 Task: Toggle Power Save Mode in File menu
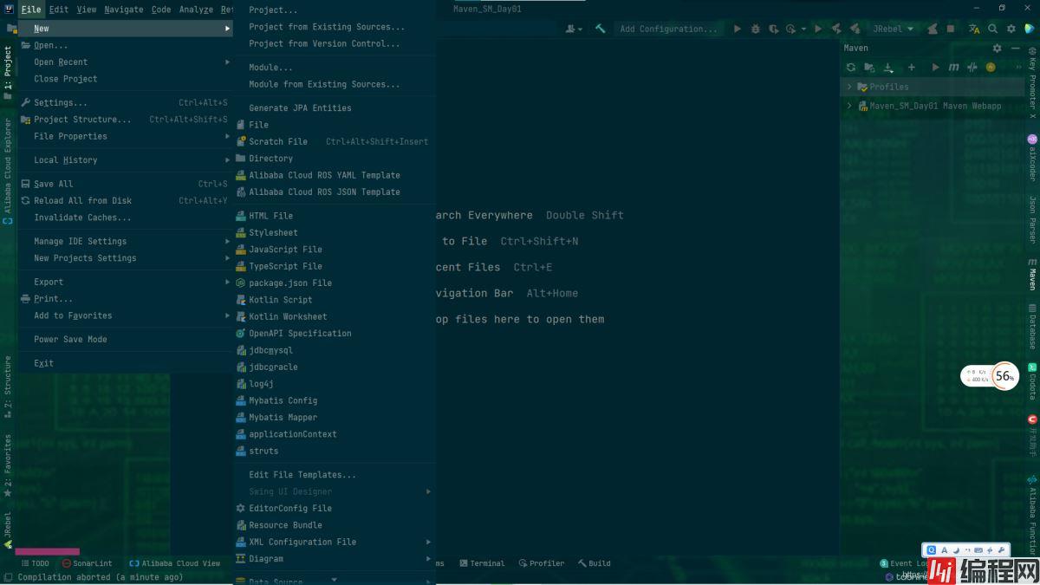coord(70,340)
